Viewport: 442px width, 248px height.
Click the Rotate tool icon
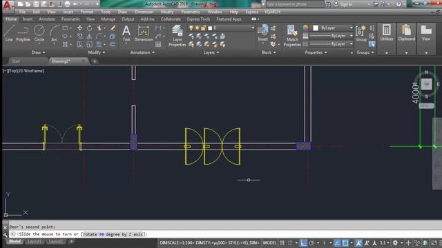tap(89, 28)
